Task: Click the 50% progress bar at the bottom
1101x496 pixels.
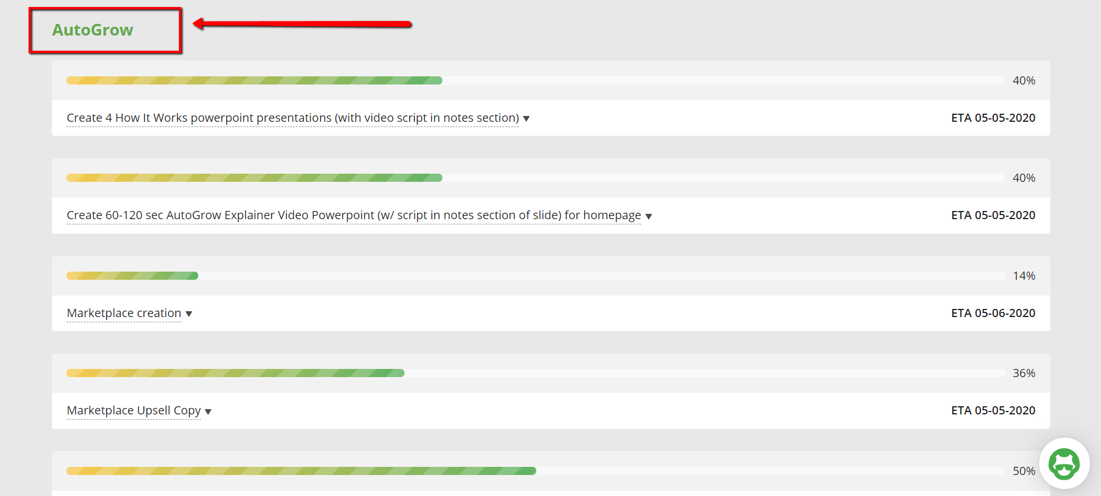Action: pos(300,470)
